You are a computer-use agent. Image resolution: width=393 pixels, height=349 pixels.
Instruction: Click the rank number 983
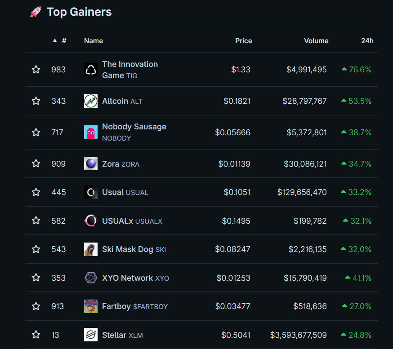[x=58, y=69]
